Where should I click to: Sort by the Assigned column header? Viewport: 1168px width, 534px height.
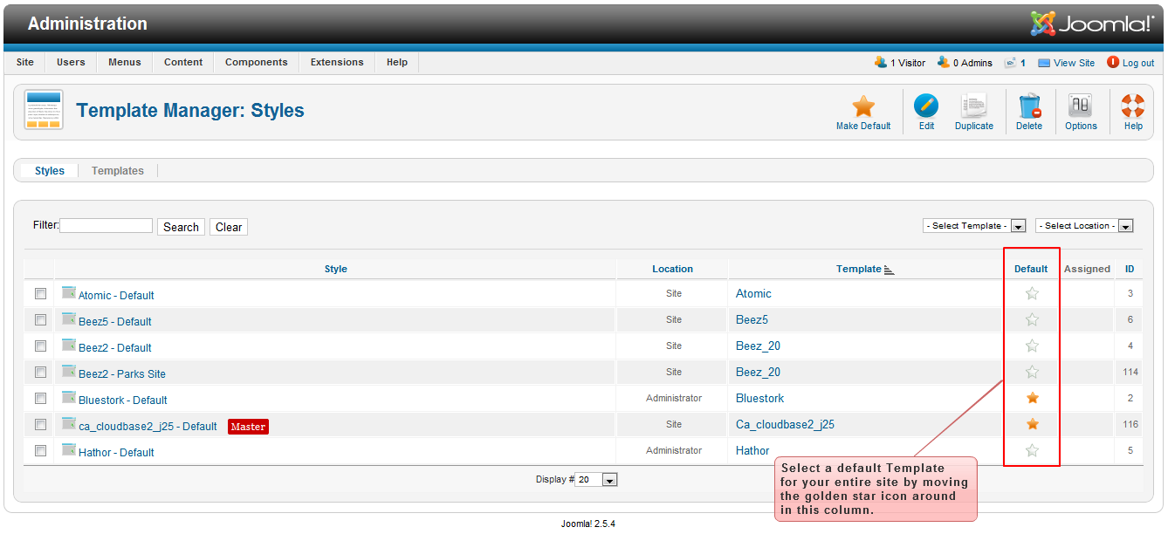click(1087, 270)
